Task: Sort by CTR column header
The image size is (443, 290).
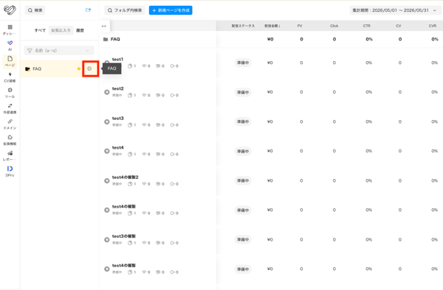Action: [x=367, y=26]
